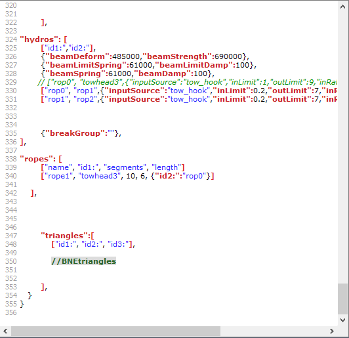Click "outLimit" key on line 331
Viewport: 349px width, 338px height.
(289, 99)
